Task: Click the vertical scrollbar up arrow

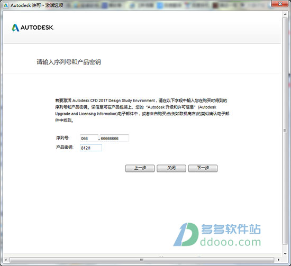Action: click(285, 14)
